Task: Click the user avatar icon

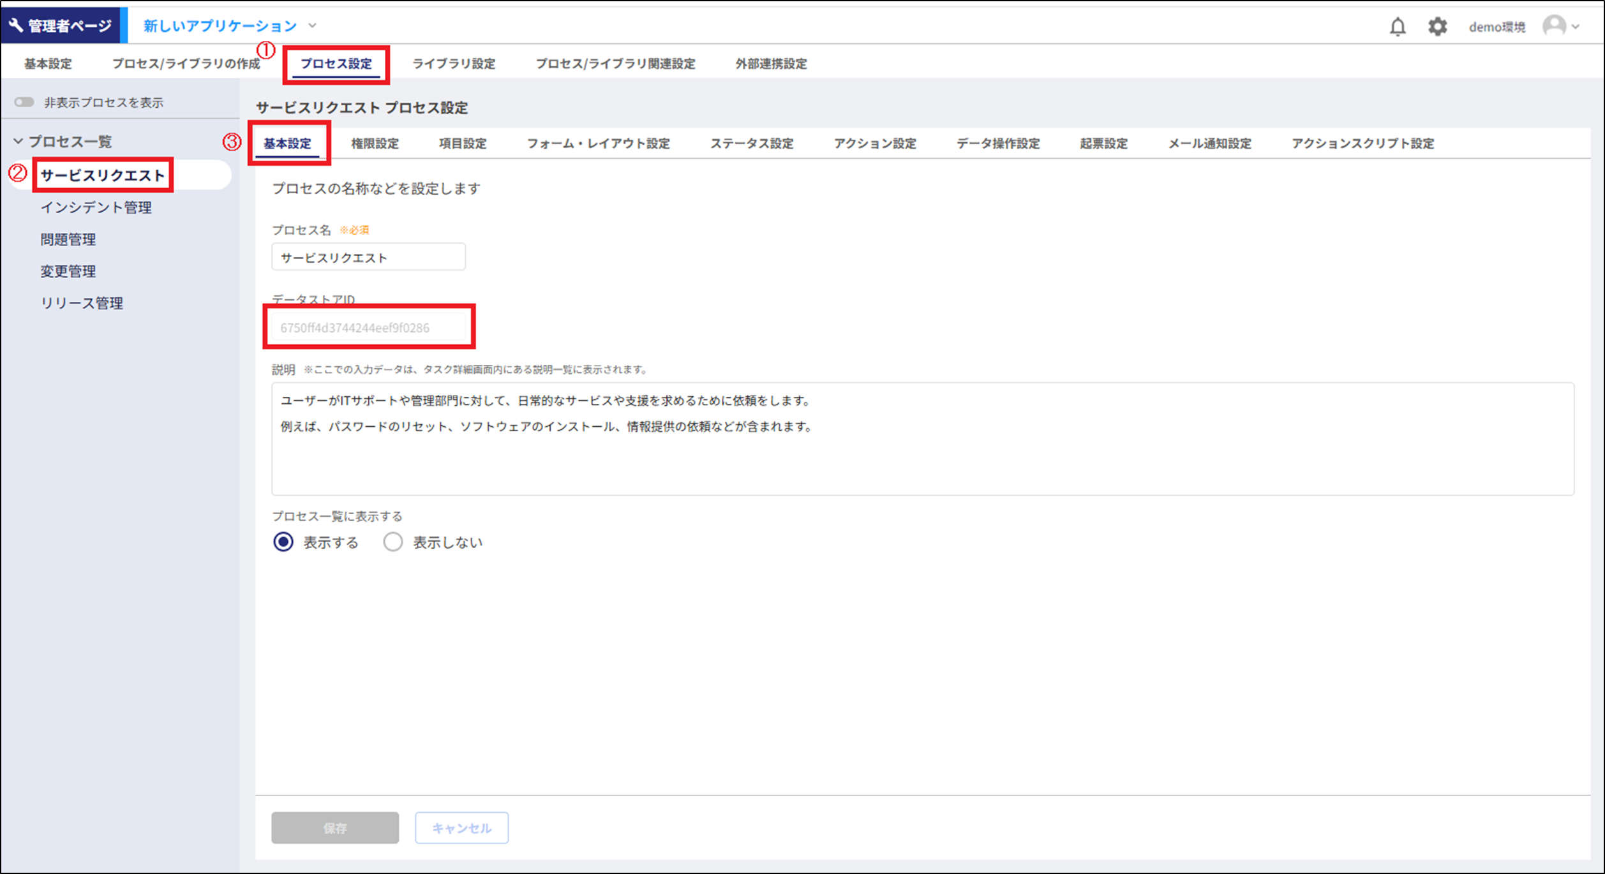Action: (1555, 26)
